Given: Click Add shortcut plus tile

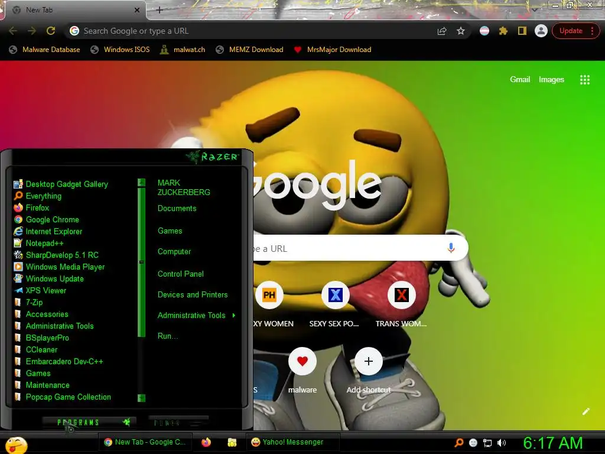Looking at the screenshot, I should pos(369,361).
